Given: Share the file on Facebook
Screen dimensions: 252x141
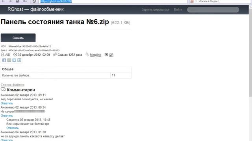Looking at the screenshot, I should (x=4, y=60).
